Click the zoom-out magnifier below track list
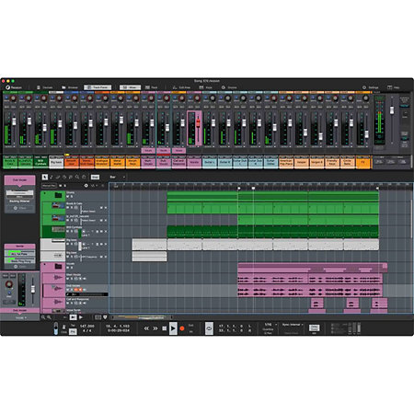Viewport: 414px width, 414px height. [x=43, y=317]
